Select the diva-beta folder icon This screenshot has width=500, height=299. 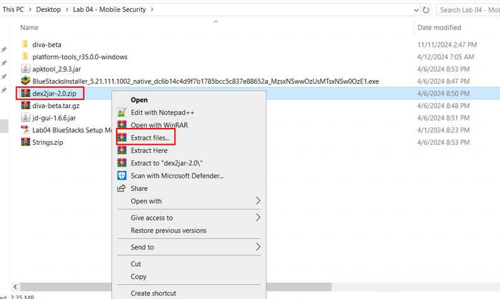25,44
